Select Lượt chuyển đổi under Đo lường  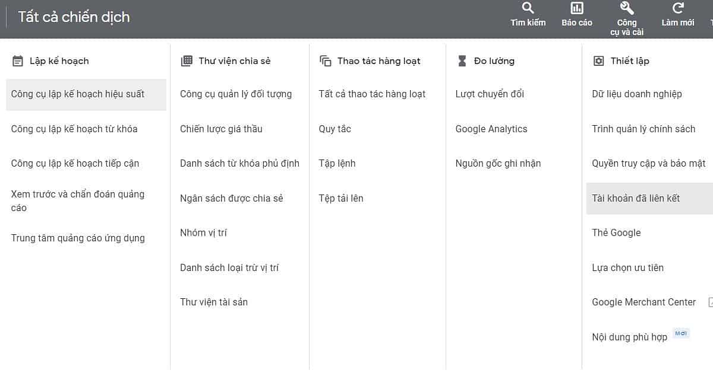tap(490, 94)
